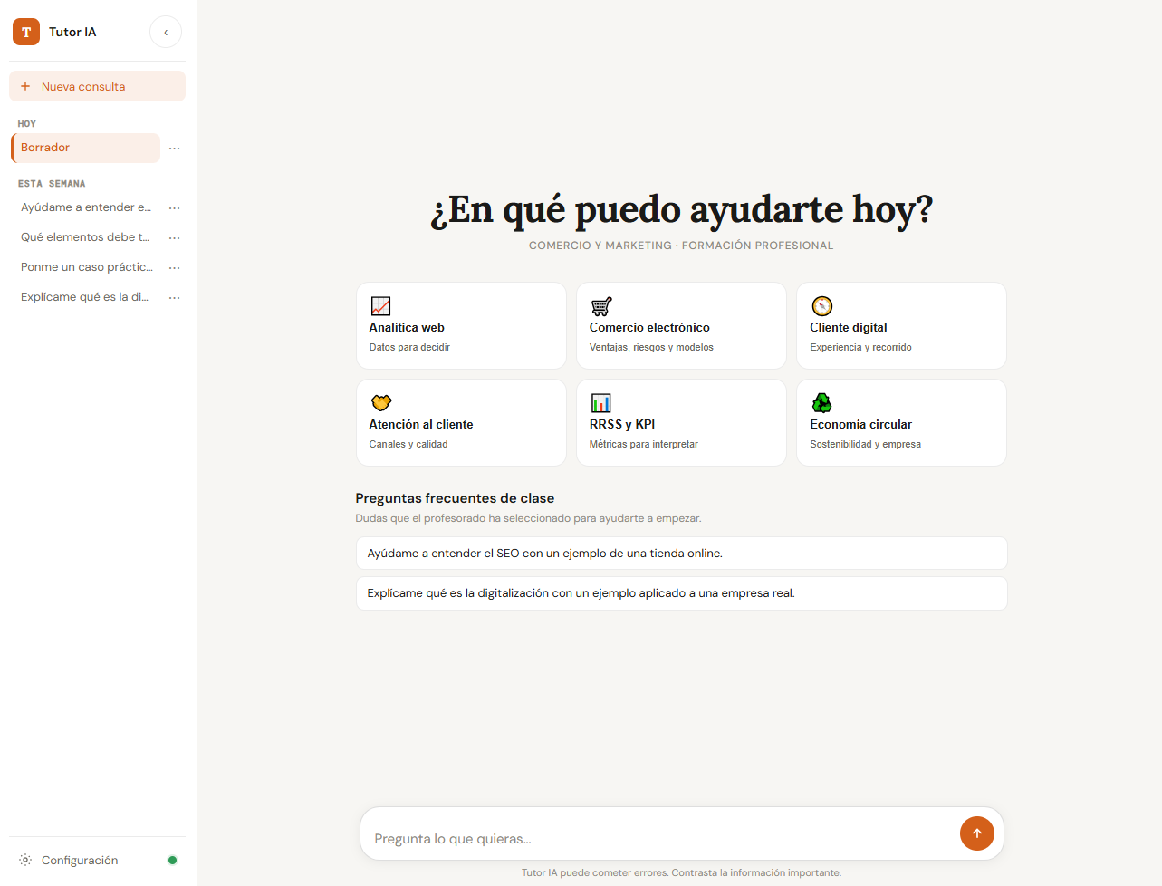Screen dimensions: 1162x886
Task: Open options menu for Borrador
Action: [x=174, y=148]
